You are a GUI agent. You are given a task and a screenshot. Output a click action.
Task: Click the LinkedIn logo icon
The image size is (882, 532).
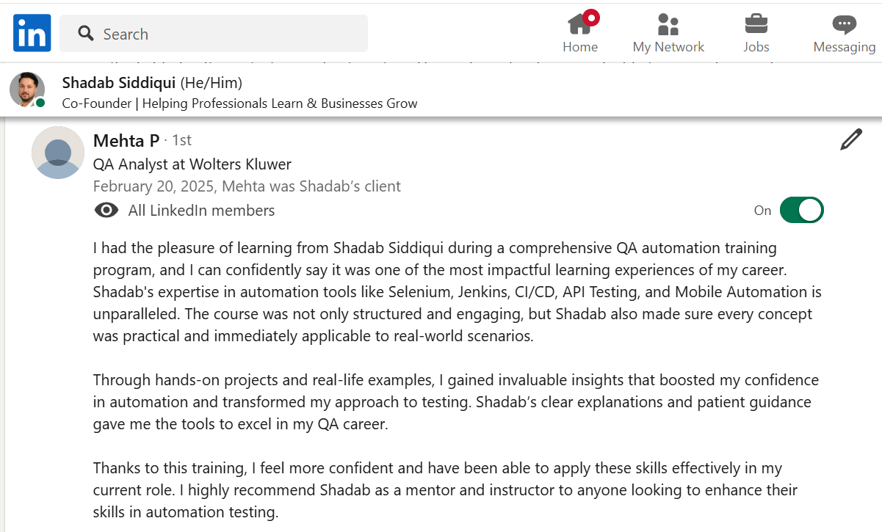[x=32, y=33]
